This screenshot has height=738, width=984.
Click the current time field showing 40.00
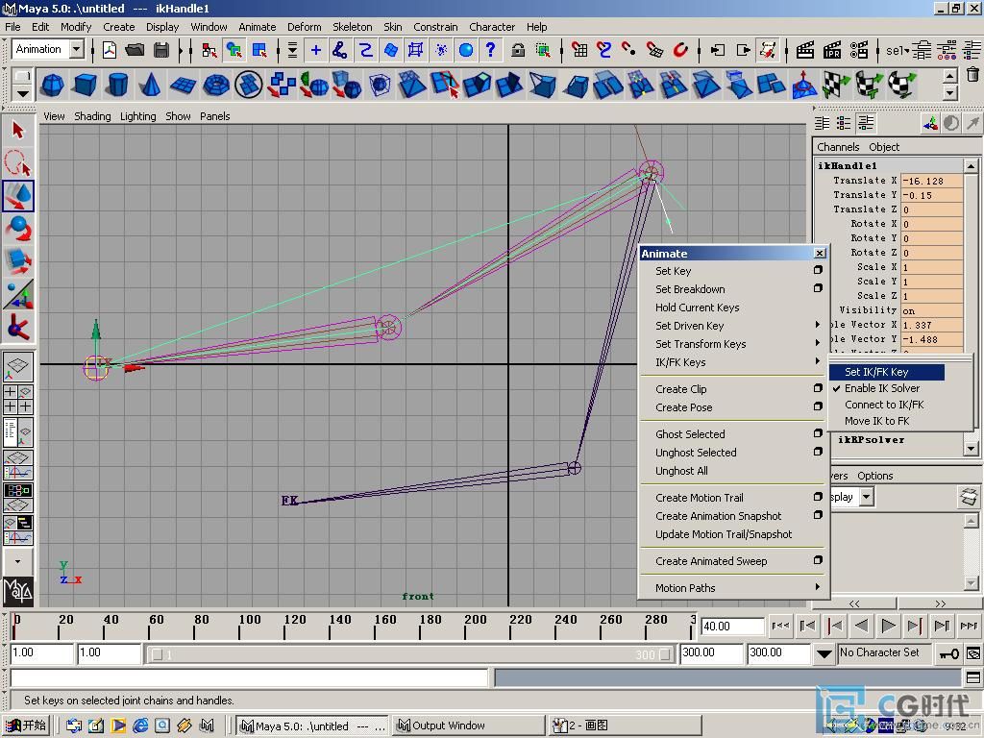coord(731,627)
